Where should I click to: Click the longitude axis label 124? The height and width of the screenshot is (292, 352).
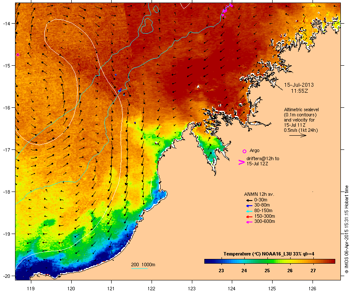click(x=232, y=289)
